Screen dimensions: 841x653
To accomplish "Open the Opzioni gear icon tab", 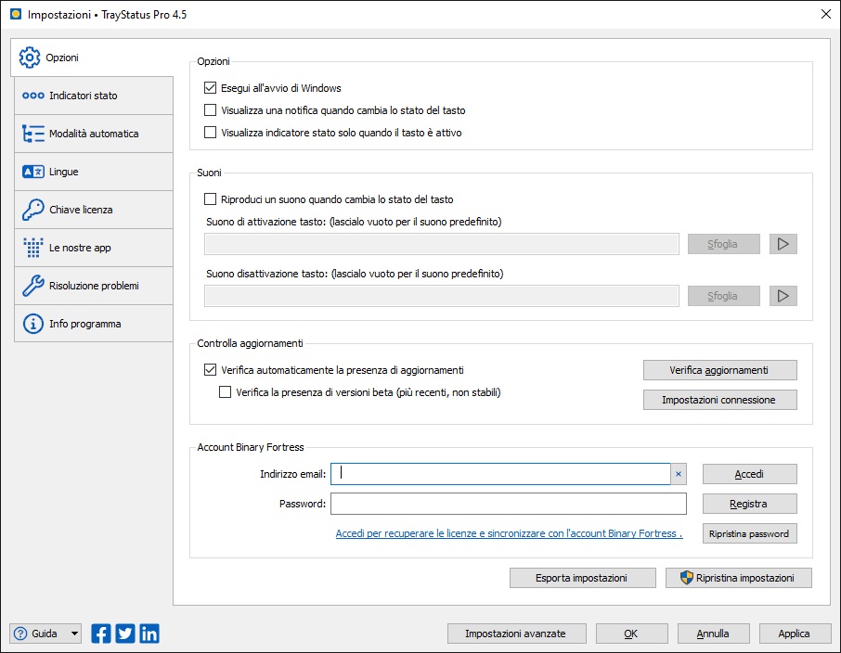I will (x=30, y=58).
